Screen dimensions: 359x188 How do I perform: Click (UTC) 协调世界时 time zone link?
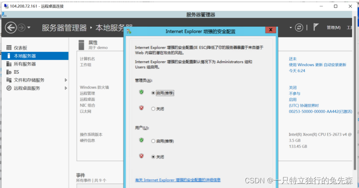pyautogui.click(x=304, y=106)
